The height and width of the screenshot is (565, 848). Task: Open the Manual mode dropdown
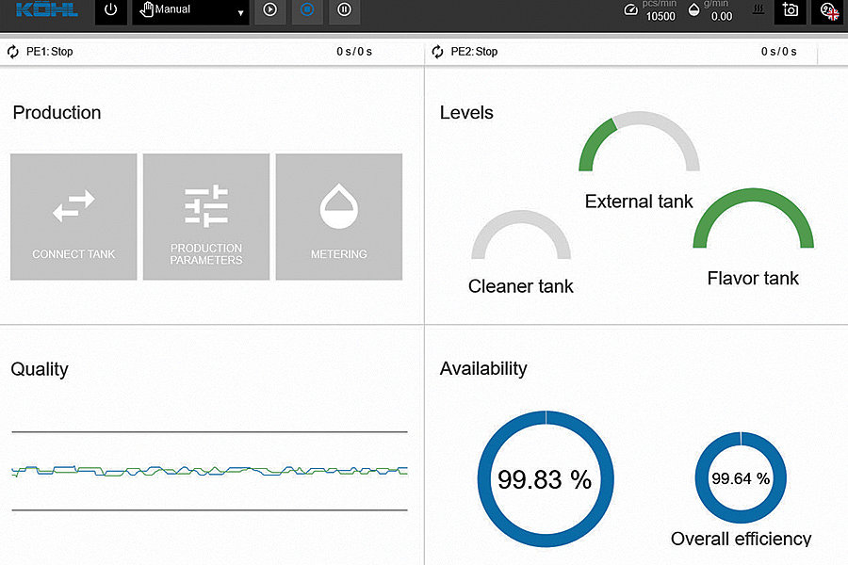point(191,11)
